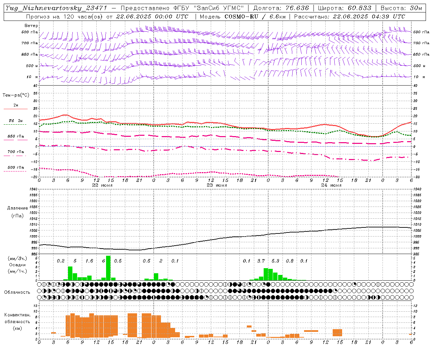Click the 22 июня date label

[102, 185]
